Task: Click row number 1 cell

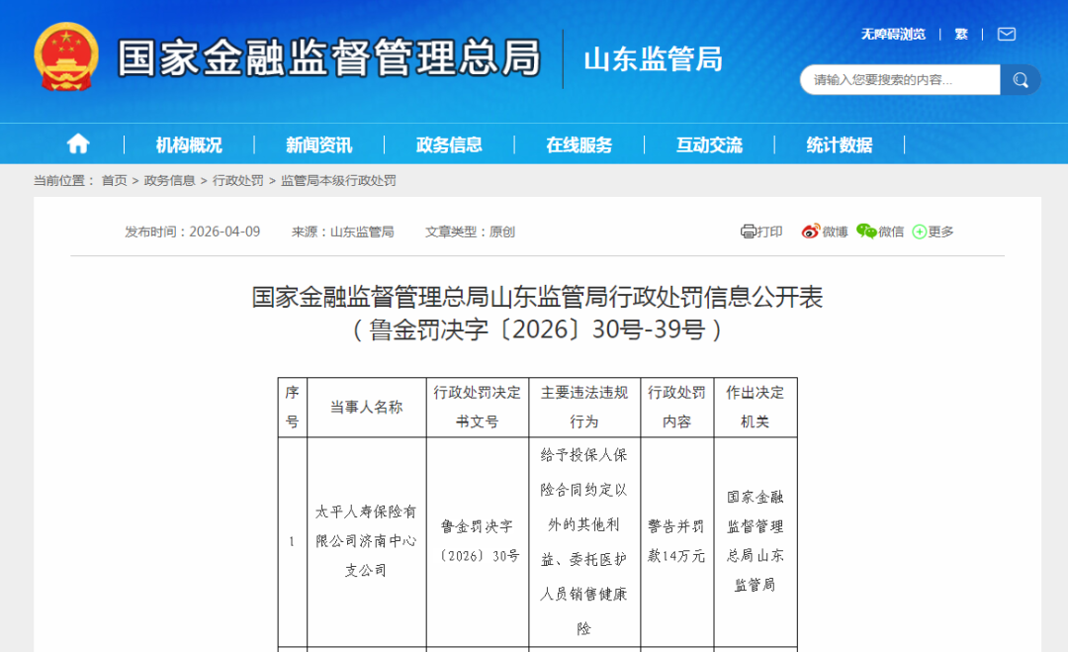Action: pyautogui.click(x=292, y=541)
